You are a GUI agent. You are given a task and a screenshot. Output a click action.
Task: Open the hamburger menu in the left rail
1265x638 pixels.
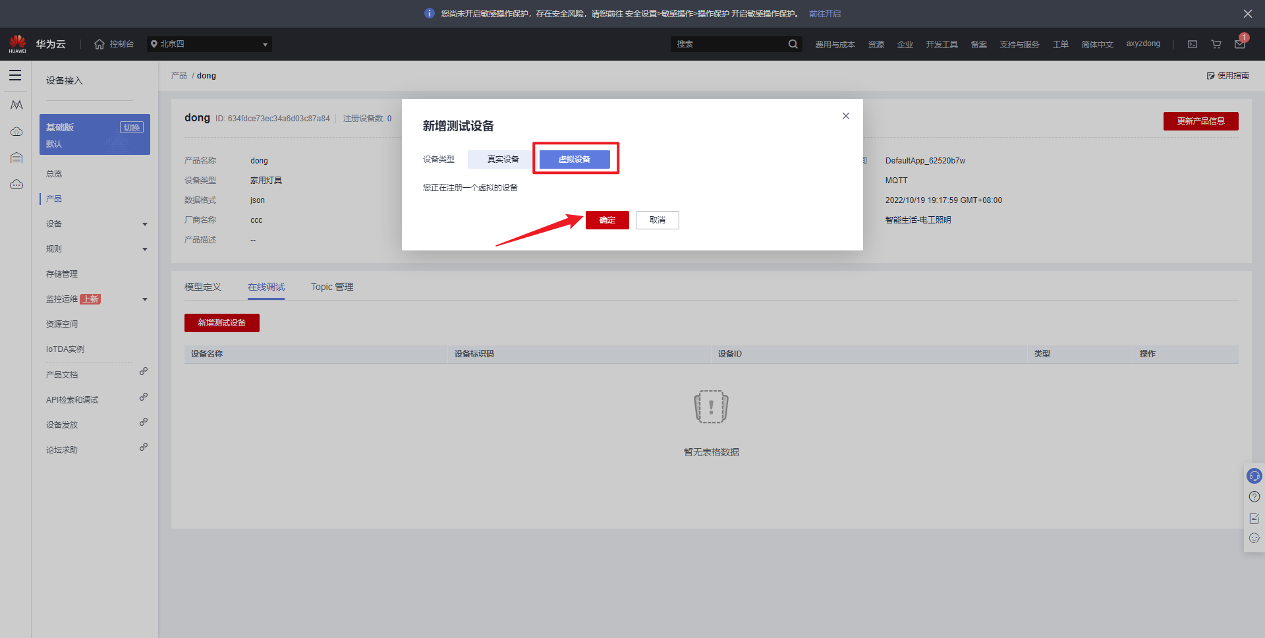click(15, 75)
